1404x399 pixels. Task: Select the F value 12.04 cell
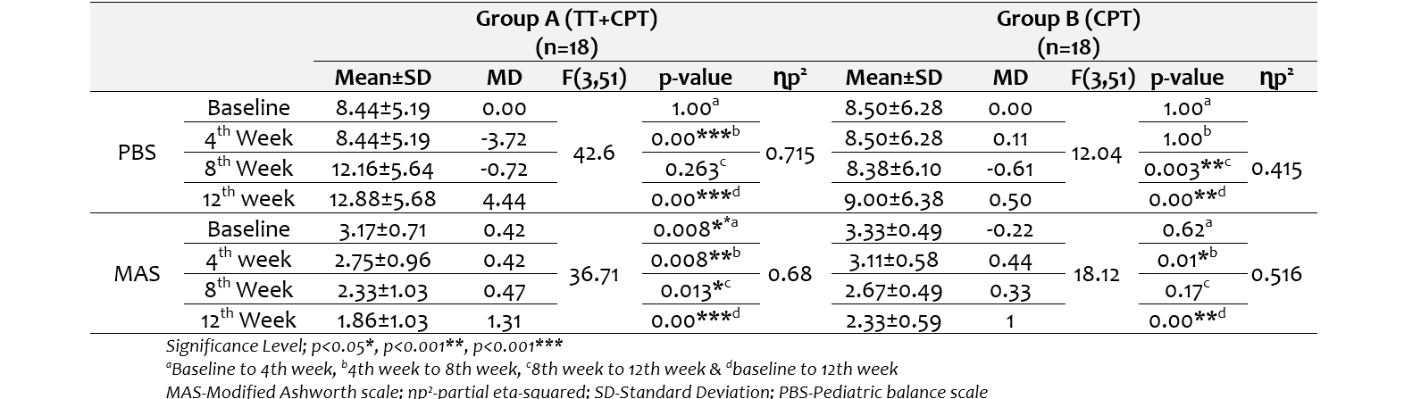(x=1096, y=154)
